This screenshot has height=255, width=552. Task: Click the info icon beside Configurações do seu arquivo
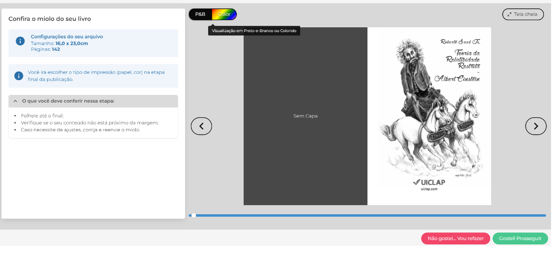coord(20,41)
